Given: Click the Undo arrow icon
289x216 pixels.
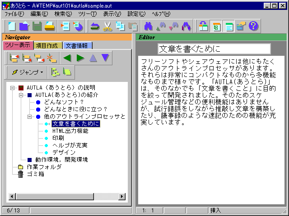Looking at the screenshot, I should [95, 26].
